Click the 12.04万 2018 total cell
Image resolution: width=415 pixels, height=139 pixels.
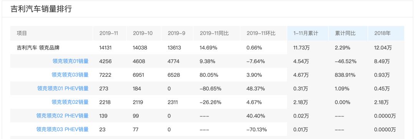[383, 48]
